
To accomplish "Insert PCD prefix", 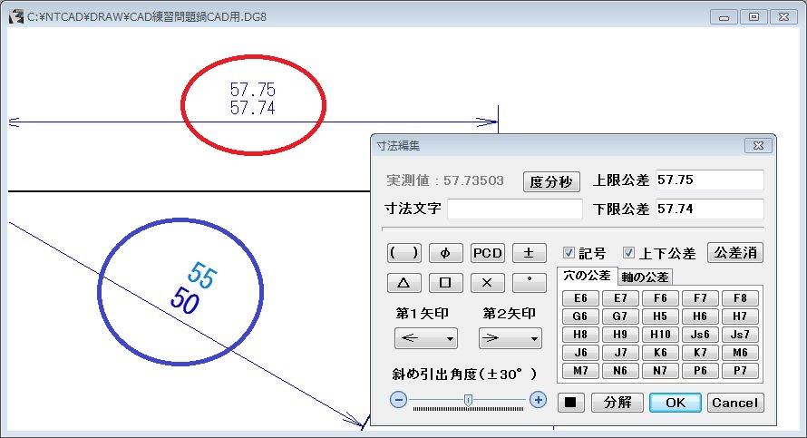I will click(488, 253).
